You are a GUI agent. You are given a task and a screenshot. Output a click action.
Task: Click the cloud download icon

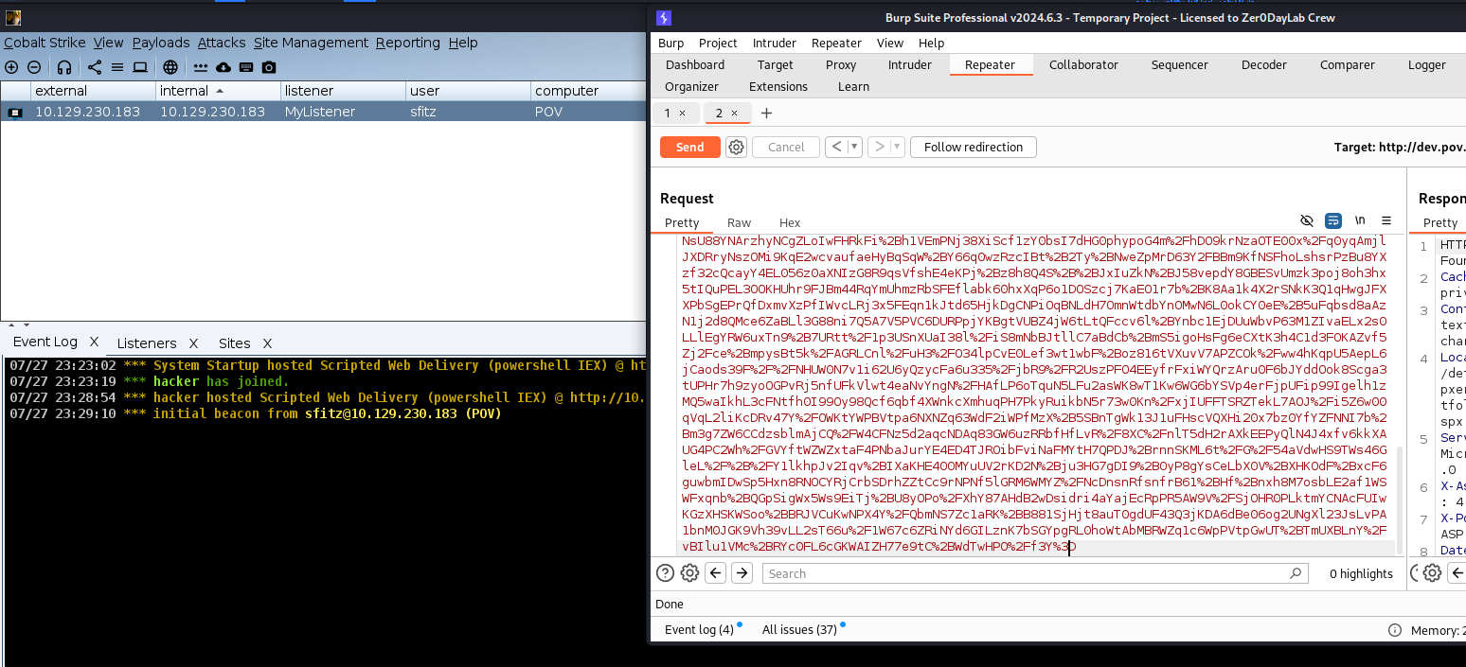[x=223, y=67]
